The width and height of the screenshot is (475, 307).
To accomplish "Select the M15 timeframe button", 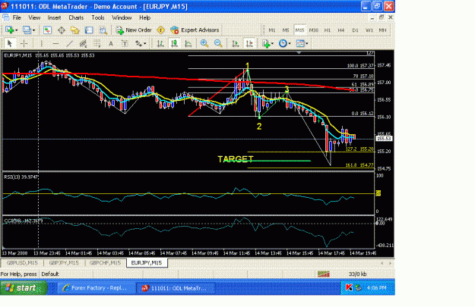I will pos(299,30).
